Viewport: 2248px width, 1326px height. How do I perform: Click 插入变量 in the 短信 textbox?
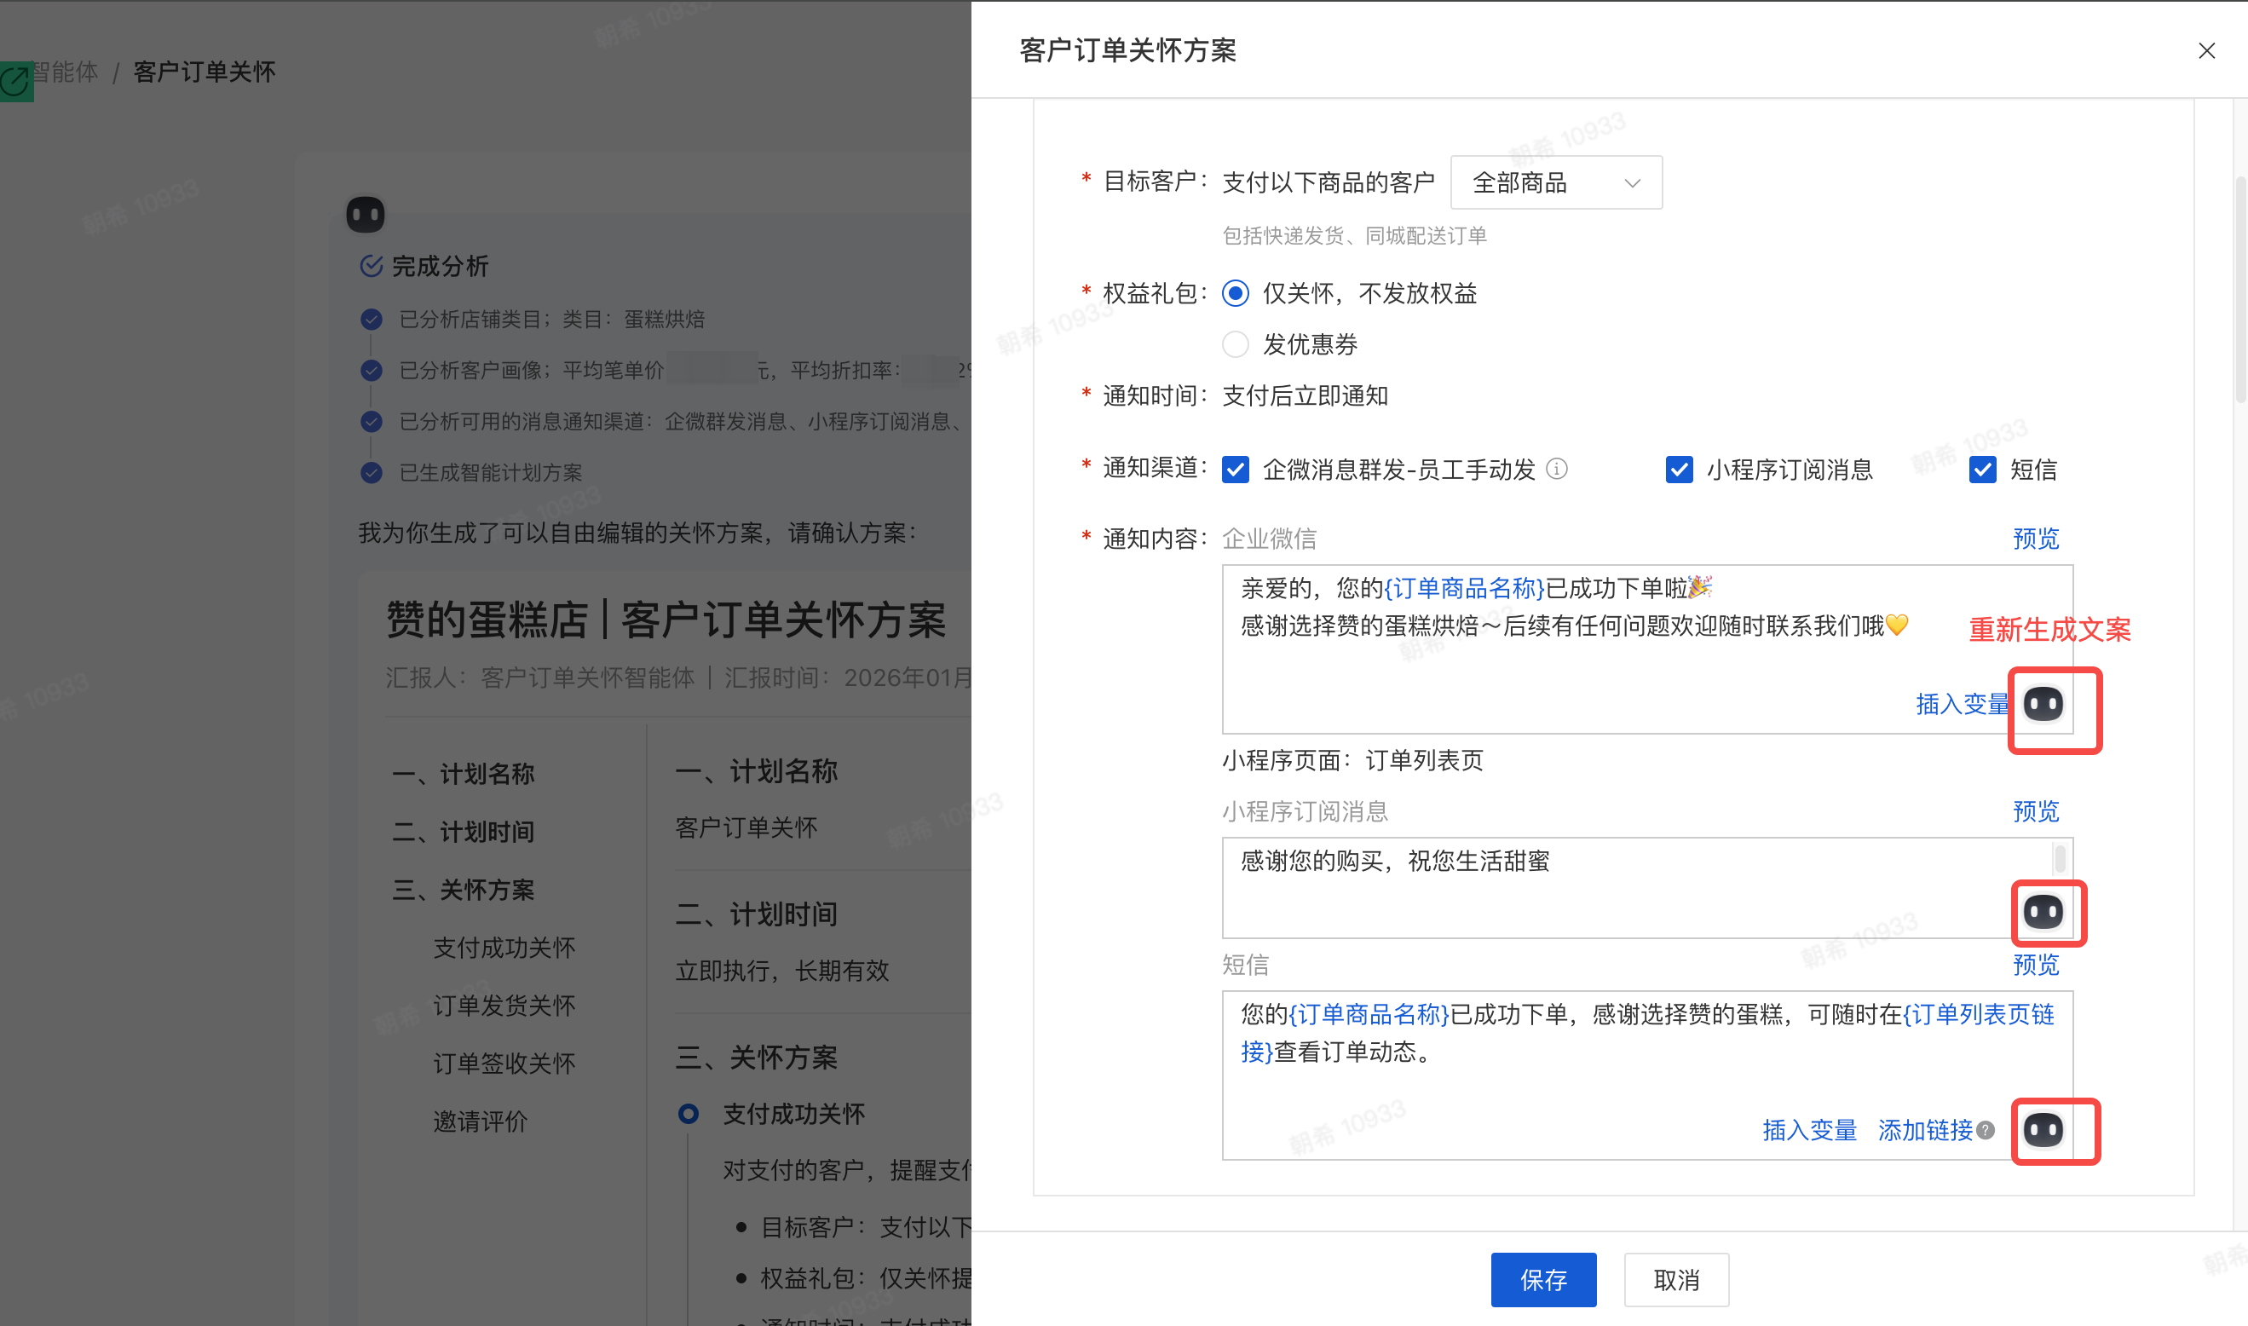pyautogui.click(x=1809, y=1130)
